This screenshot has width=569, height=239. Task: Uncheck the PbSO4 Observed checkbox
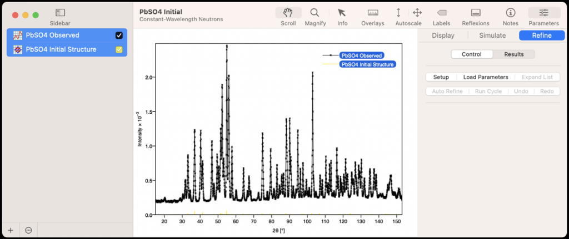coord(119,35)
